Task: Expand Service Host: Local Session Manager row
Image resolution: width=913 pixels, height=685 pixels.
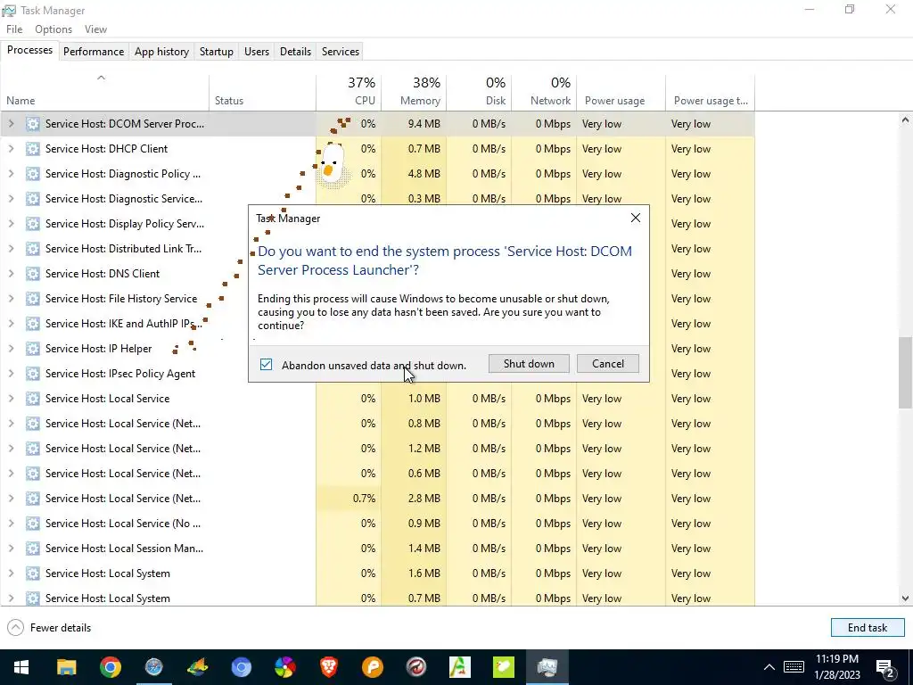Action: point(11,549)
